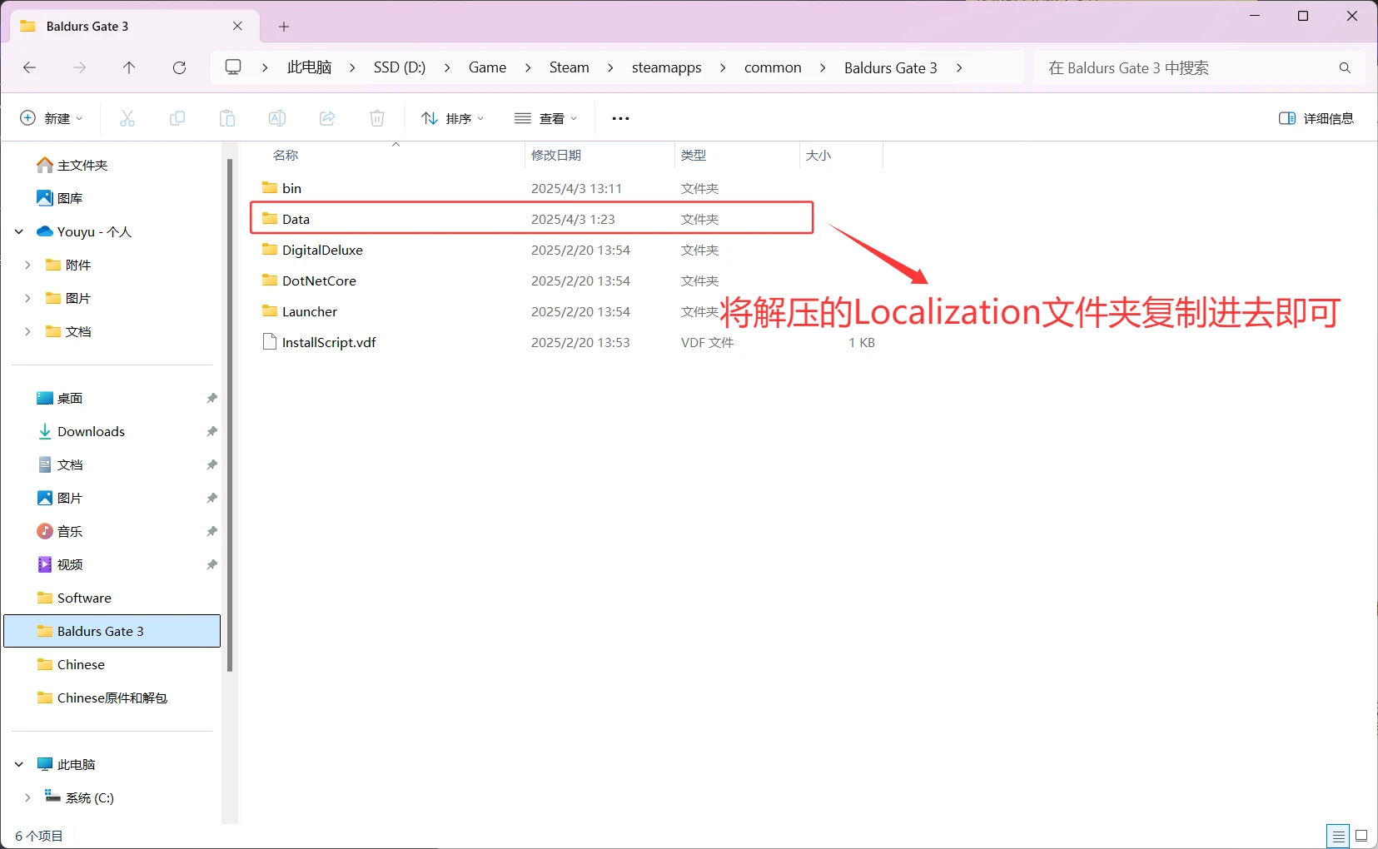This screenshot has width=1378, height=849.
Task: Refresh the current folder view
Action: pos(179,67)
